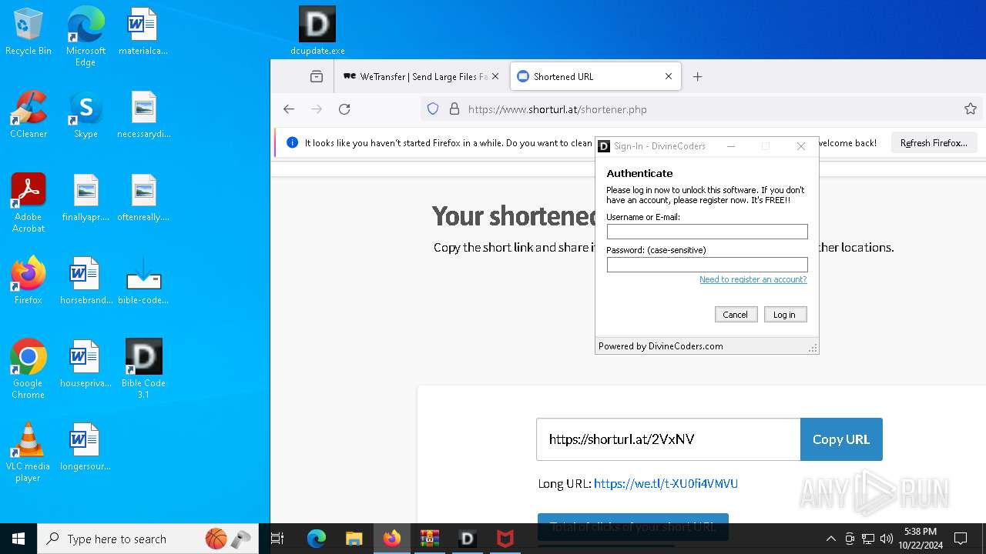Launch Microsoft Edge from desktop shortcut
The image size is (986, 554).
pyautogui.click(x=86, y=37)
